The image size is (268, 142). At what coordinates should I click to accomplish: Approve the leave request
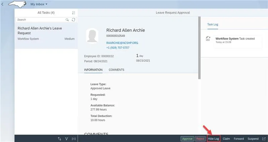pyautogui.click(x=187, y=139)
